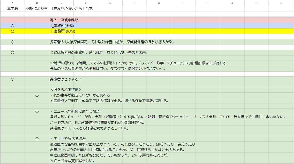This screenshot has width=294, height=164.
Task: Select column L header
Action: coord(281,3)
